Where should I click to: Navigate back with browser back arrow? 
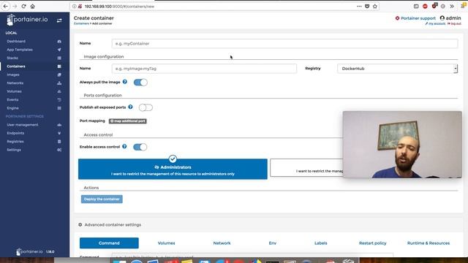tap(6, 7)
